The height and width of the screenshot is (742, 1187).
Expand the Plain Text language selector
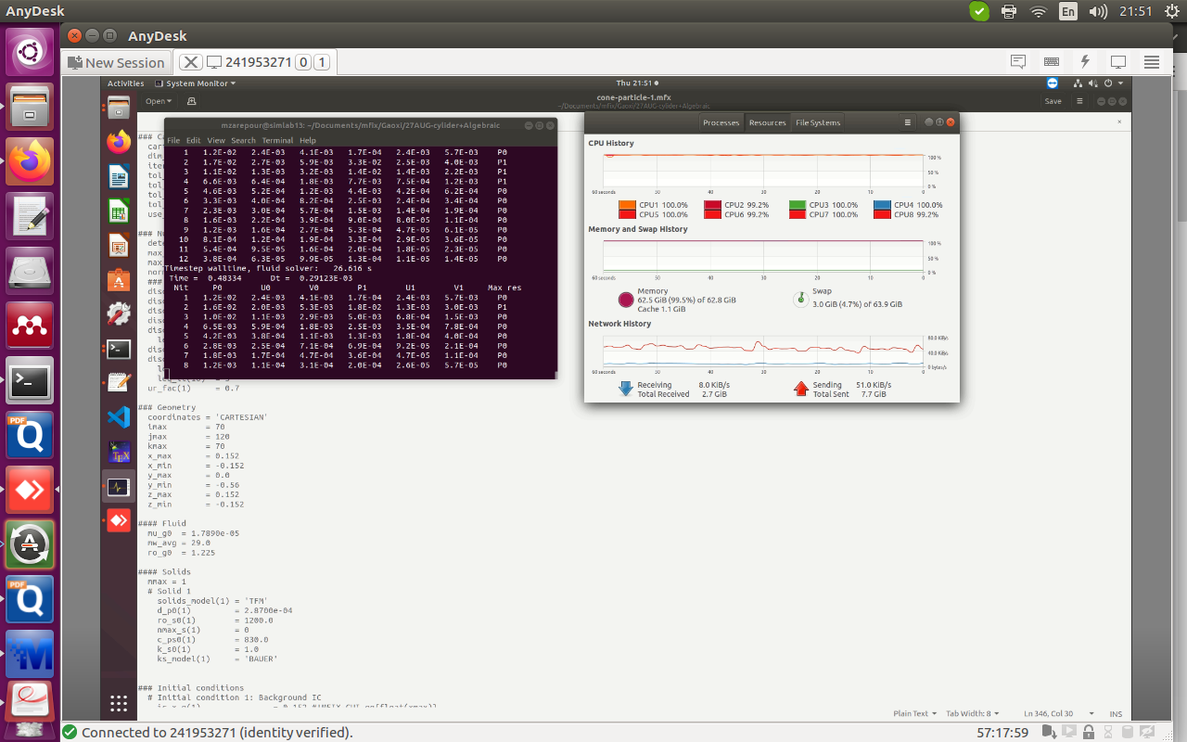[914, 713]
